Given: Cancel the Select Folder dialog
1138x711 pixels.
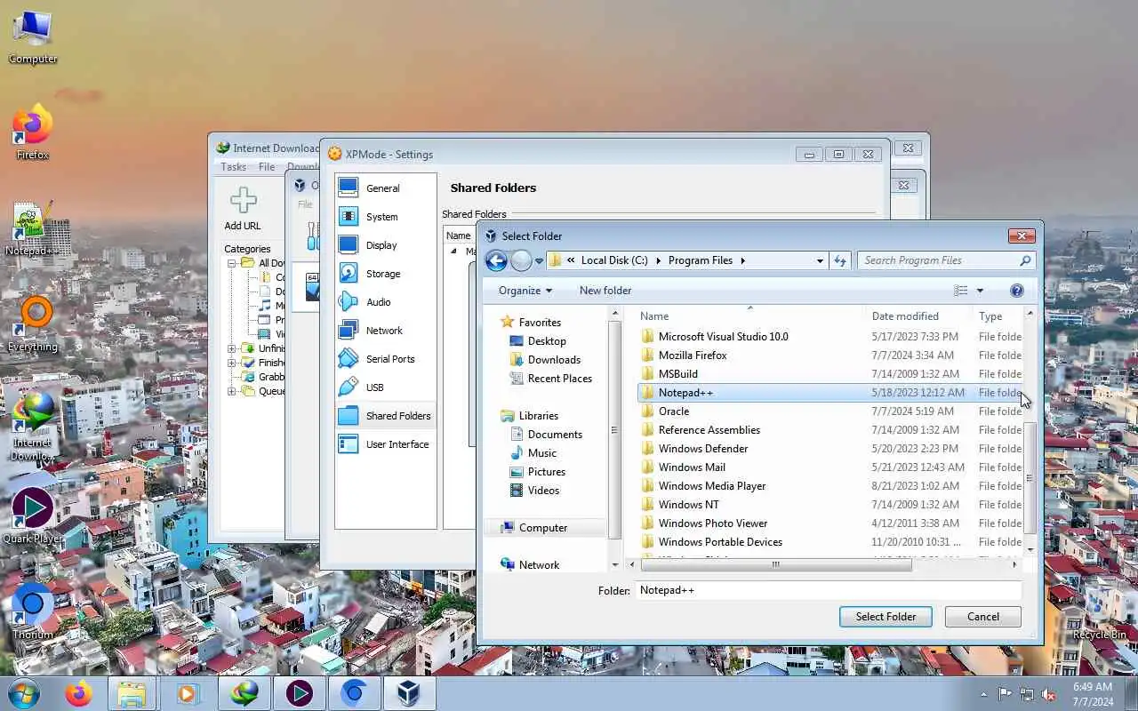Looking at the screenshot, I should click(982, 617).
